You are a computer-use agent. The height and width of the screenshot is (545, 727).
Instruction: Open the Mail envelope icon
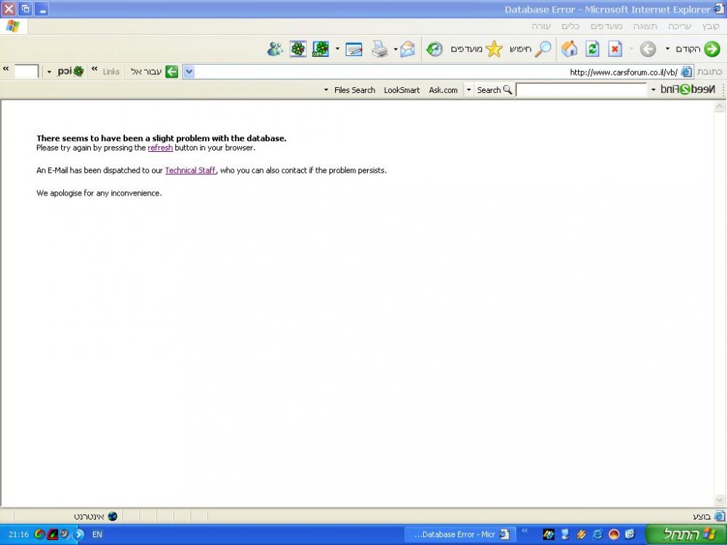[407, 49]
